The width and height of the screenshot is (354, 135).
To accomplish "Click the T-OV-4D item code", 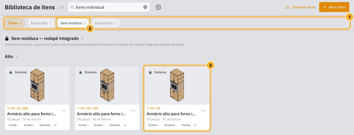I will click(x=154, y=108).
